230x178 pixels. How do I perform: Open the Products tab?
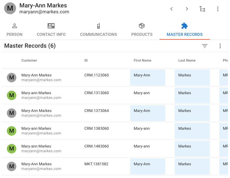coord(142,30)
